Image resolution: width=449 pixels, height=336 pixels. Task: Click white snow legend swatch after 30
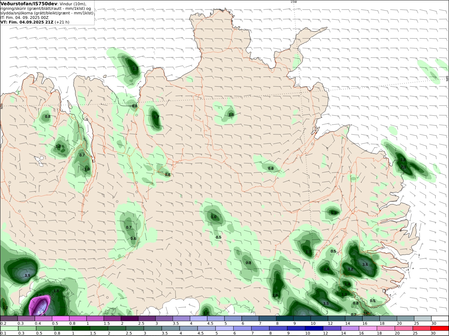point(440,318)
